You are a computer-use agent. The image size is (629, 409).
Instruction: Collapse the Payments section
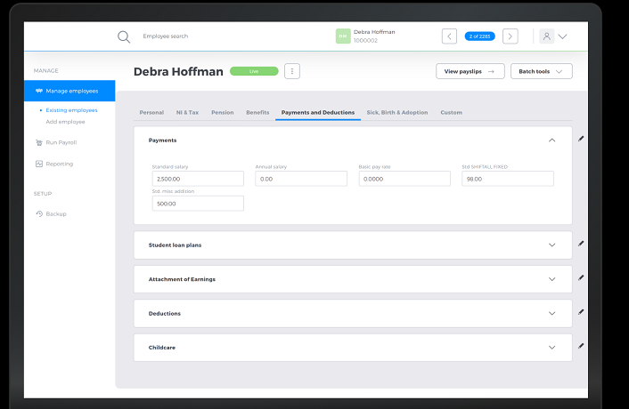551,140
